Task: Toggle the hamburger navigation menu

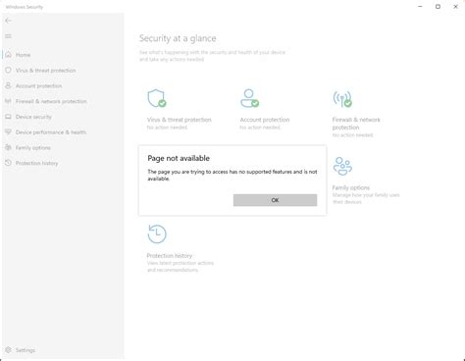Action: coord(8,36)
